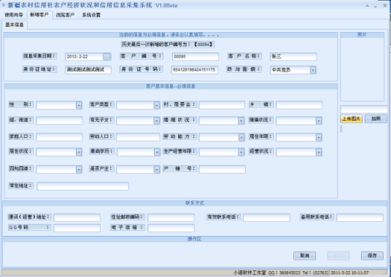Click the 客户名称 field containing 张三
The height and width of the screenshot is (277, 391).
pyautogui.click(x=293, y=57)
